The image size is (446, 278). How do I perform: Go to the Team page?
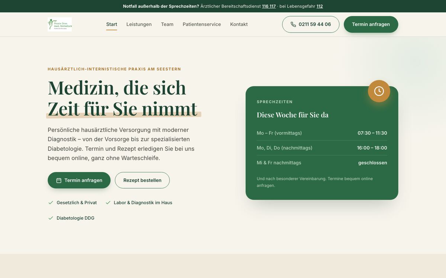(167, 24)
